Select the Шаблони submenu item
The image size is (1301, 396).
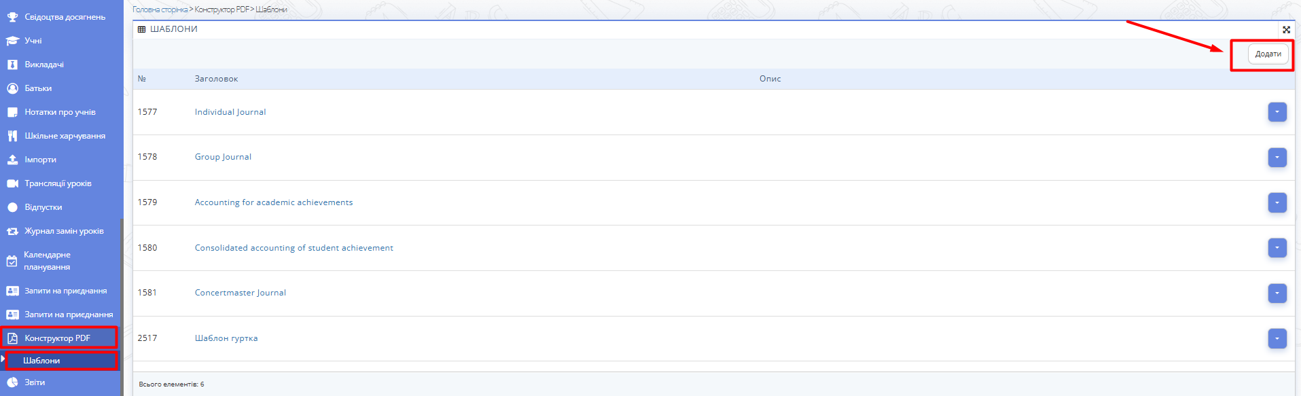(x=41, y=361)
